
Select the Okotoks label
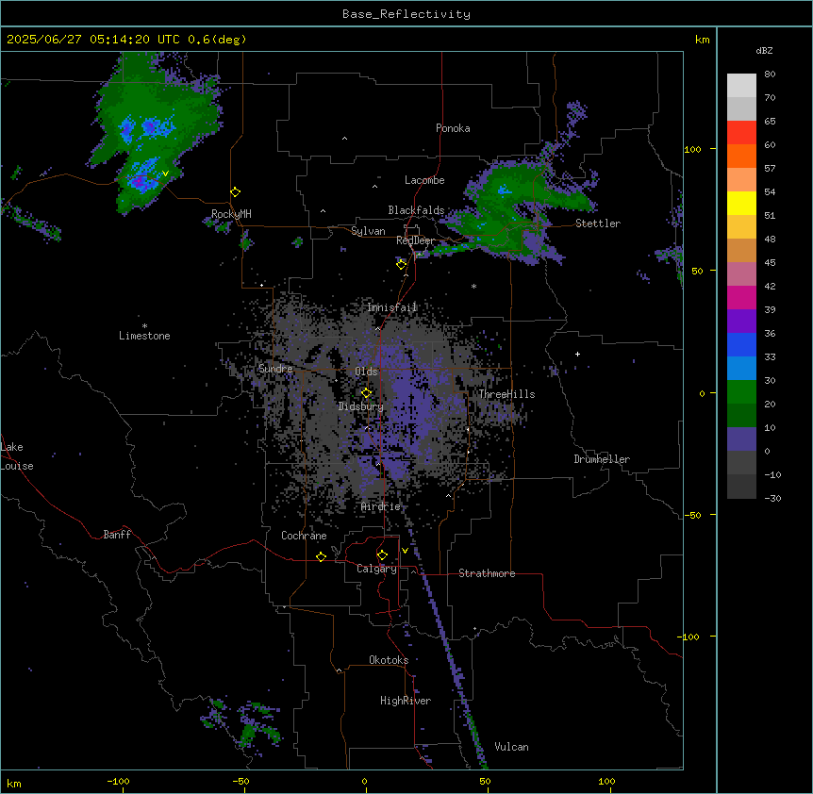(389, 660)
